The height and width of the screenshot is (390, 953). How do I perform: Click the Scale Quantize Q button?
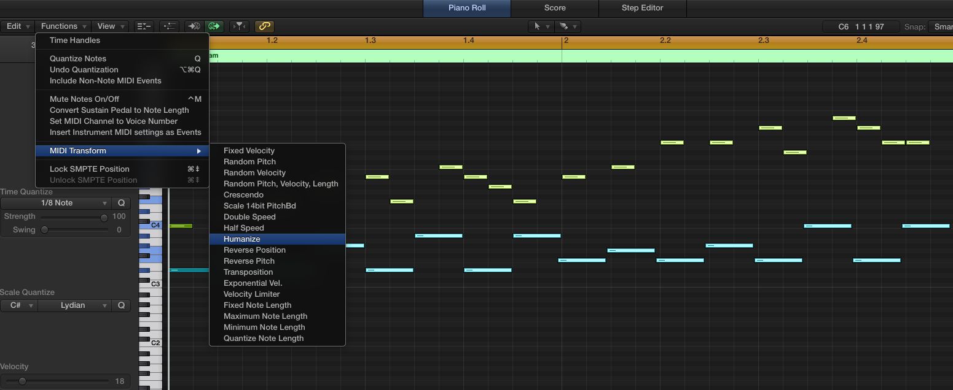pyautogui.click(x=121, y=305)
